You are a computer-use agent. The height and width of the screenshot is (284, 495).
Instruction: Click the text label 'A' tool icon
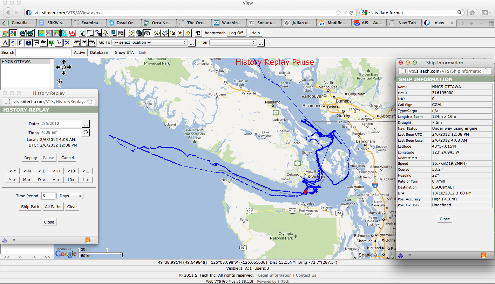tap(5, 43)
